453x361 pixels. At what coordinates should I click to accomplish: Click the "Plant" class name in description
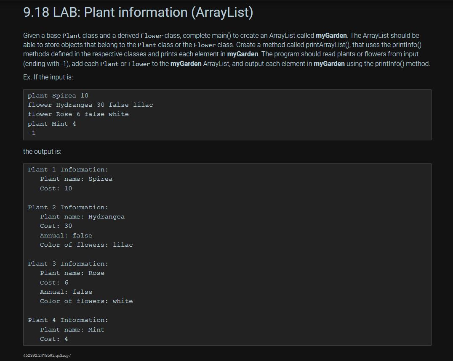(72, 35)
